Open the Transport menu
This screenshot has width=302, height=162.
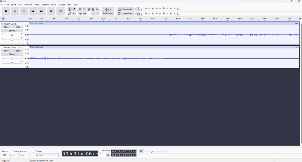pos(28,5)
